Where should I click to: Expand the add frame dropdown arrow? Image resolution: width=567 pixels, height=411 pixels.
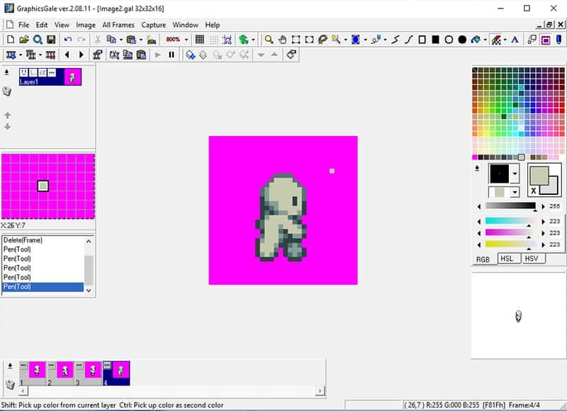[21, 55]
